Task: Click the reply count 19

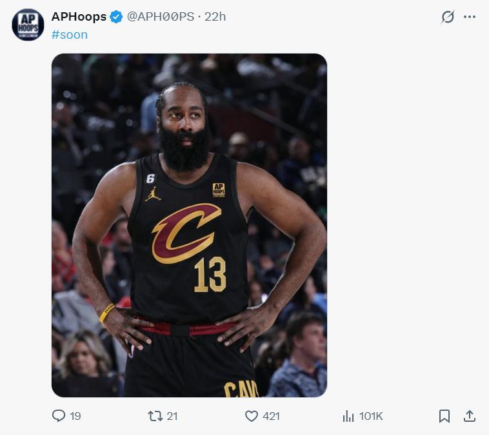Action: click(x=75, y=416)
